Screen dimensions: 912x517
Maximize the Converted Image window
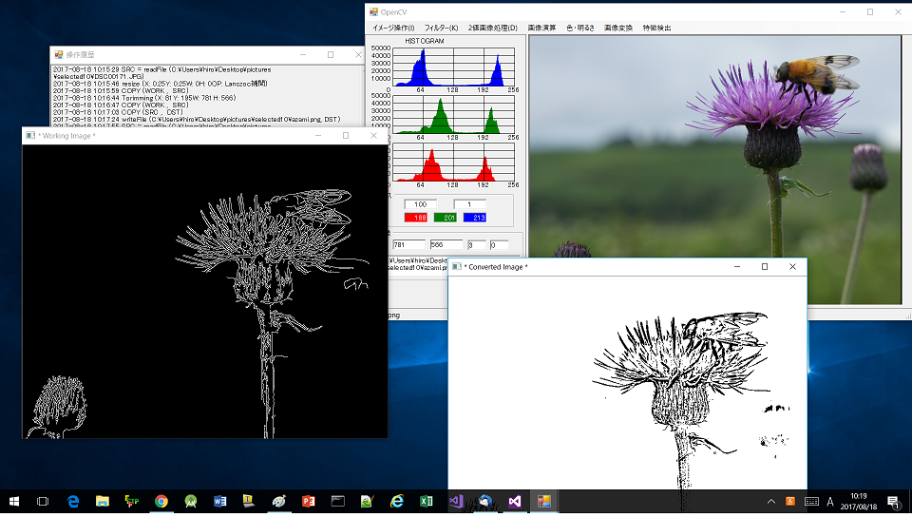pyautogui.click(x=764, y=266)
